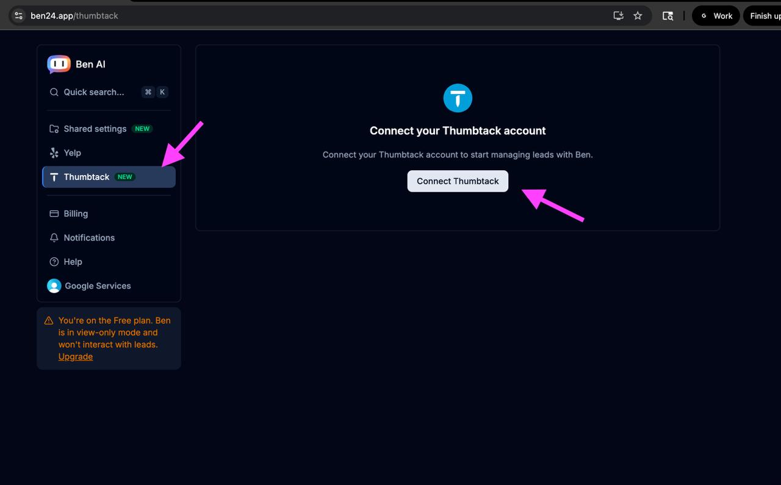This screenshot has width=781, height=485.
Task: Click the K shortcut key badge
Action: 162,92
